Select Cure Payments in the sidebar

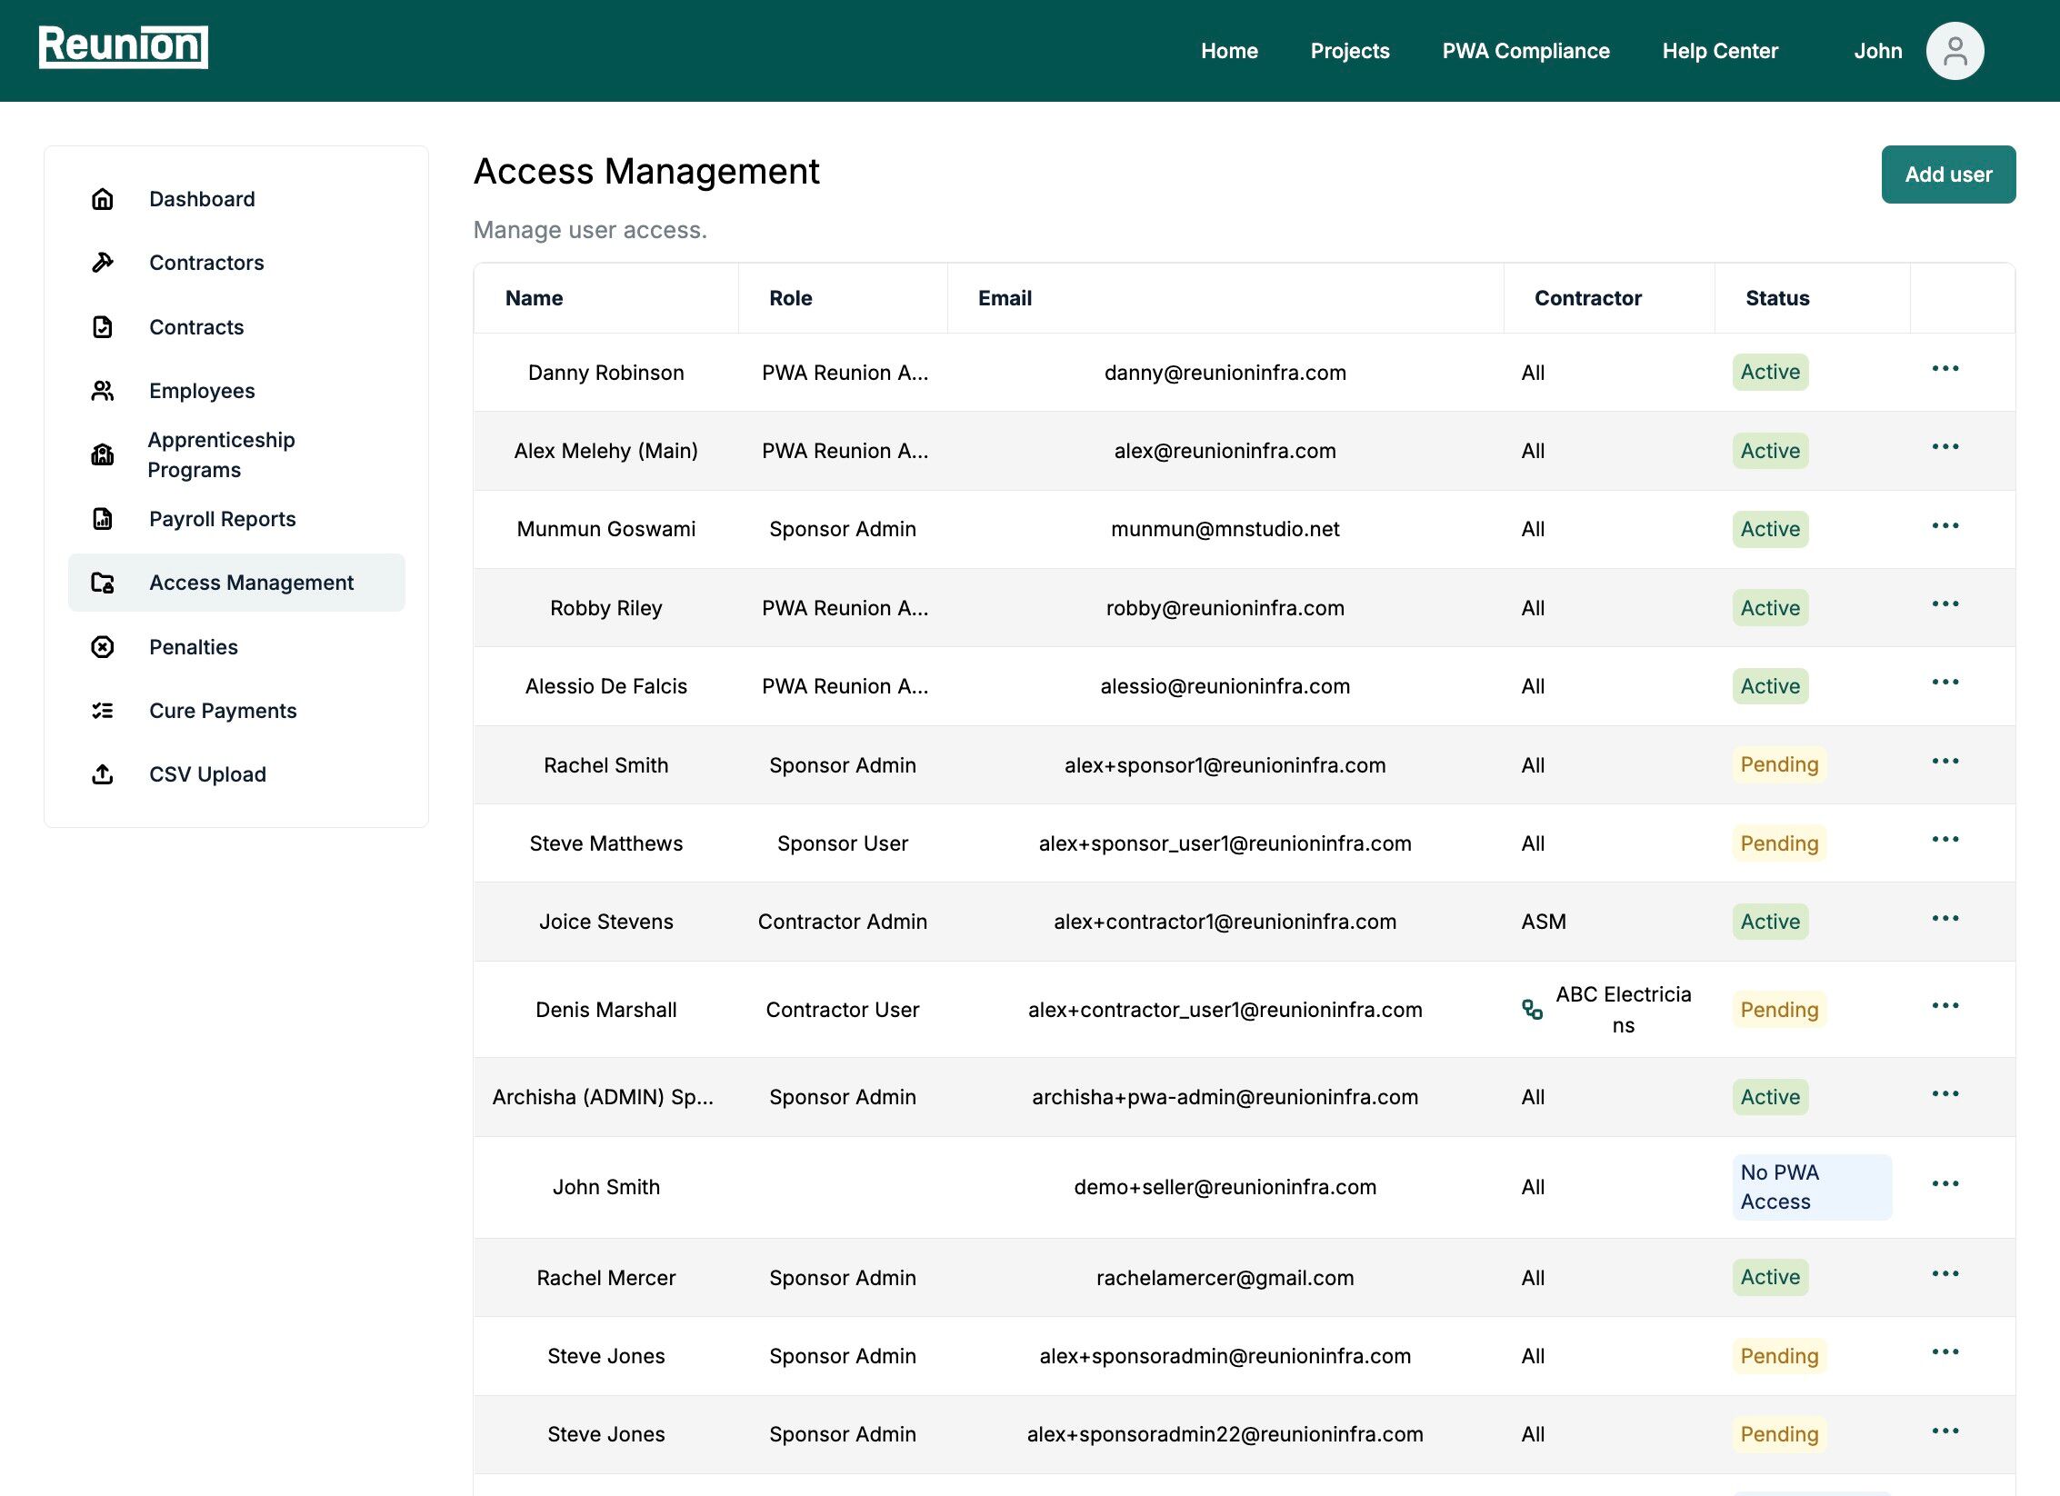tap(223, 711)
